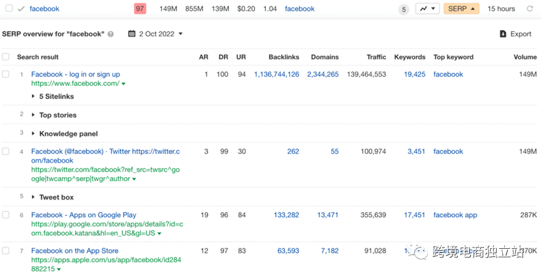
Task: Sort by the AR column header
Action: coord(203,57)
